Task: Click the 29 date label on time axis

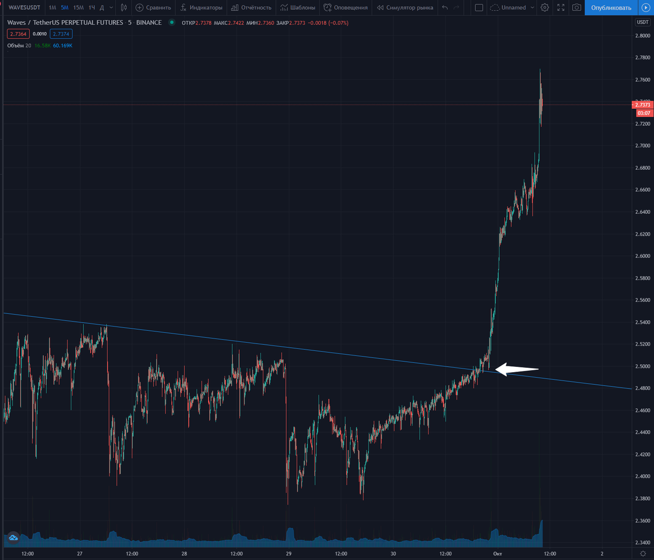Action: coord(289,553)
